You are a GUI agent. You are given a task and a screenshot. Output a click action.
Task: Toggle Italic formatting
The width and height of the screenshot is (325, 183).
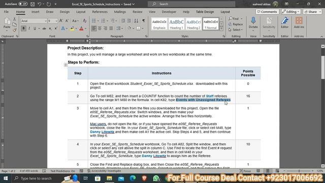(29, 28)
